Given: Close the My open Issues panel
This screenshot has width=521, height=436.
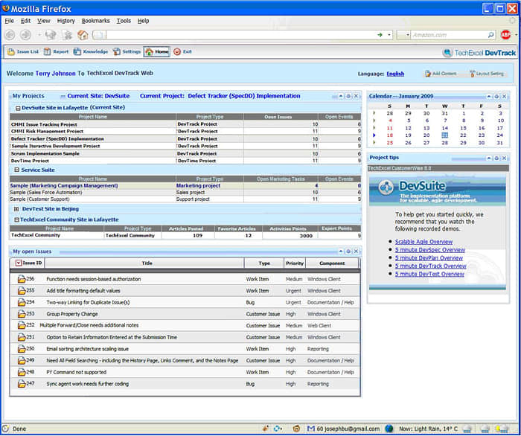Looking at the screenshot, I should (356, 251).
